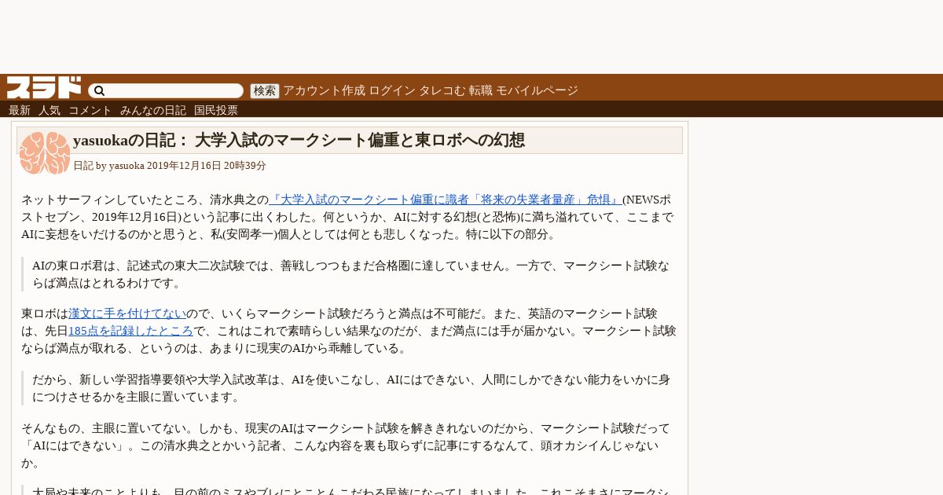Click the brain avatar icon beside title
943x495 pixels.
point(45,153)
